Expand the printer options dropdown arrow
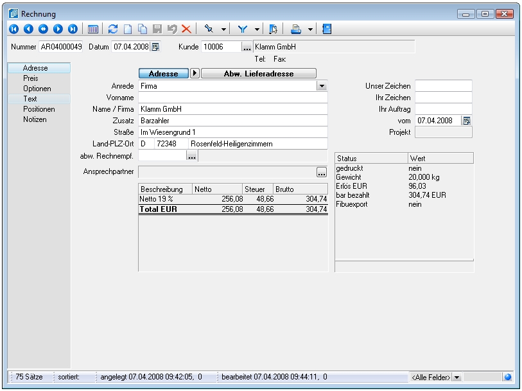This screenshot has height=391, width=522. [309, 29]
